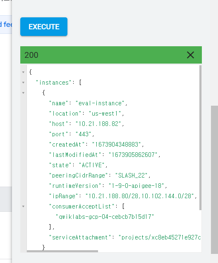Select the host value "10.21.188.82"
This screenshot has width=218, height=263.
point(98,124)
